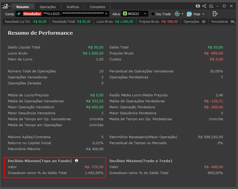This screenshot has width=238, height=189.
Task: Click the detach window icon
Action: [x=211, y=6]
